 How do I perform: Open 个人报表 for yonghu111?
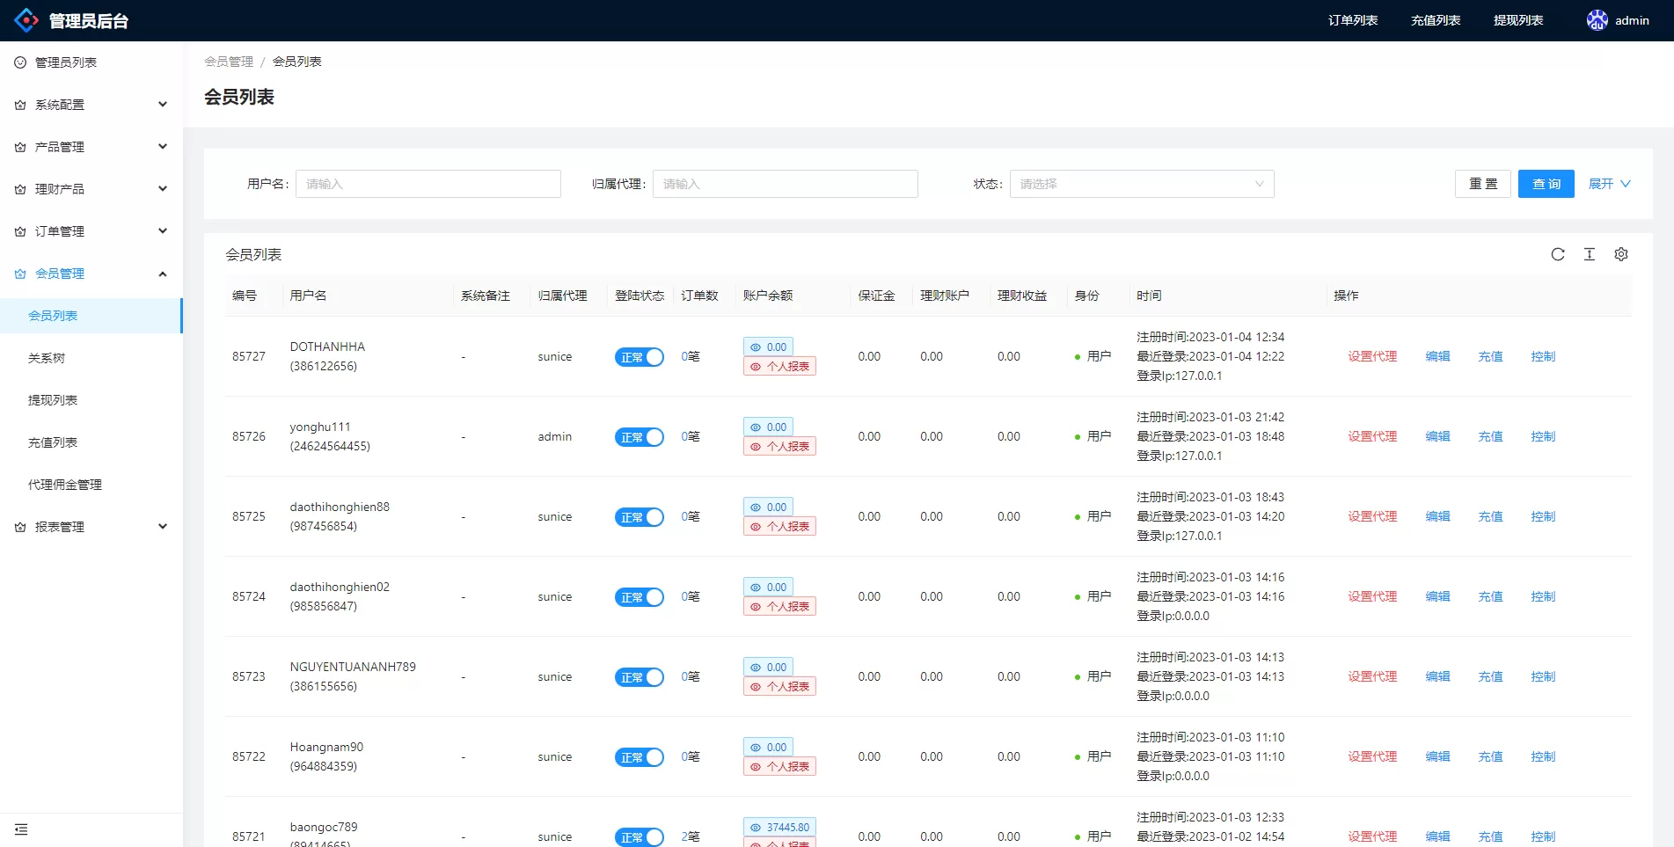779,447
